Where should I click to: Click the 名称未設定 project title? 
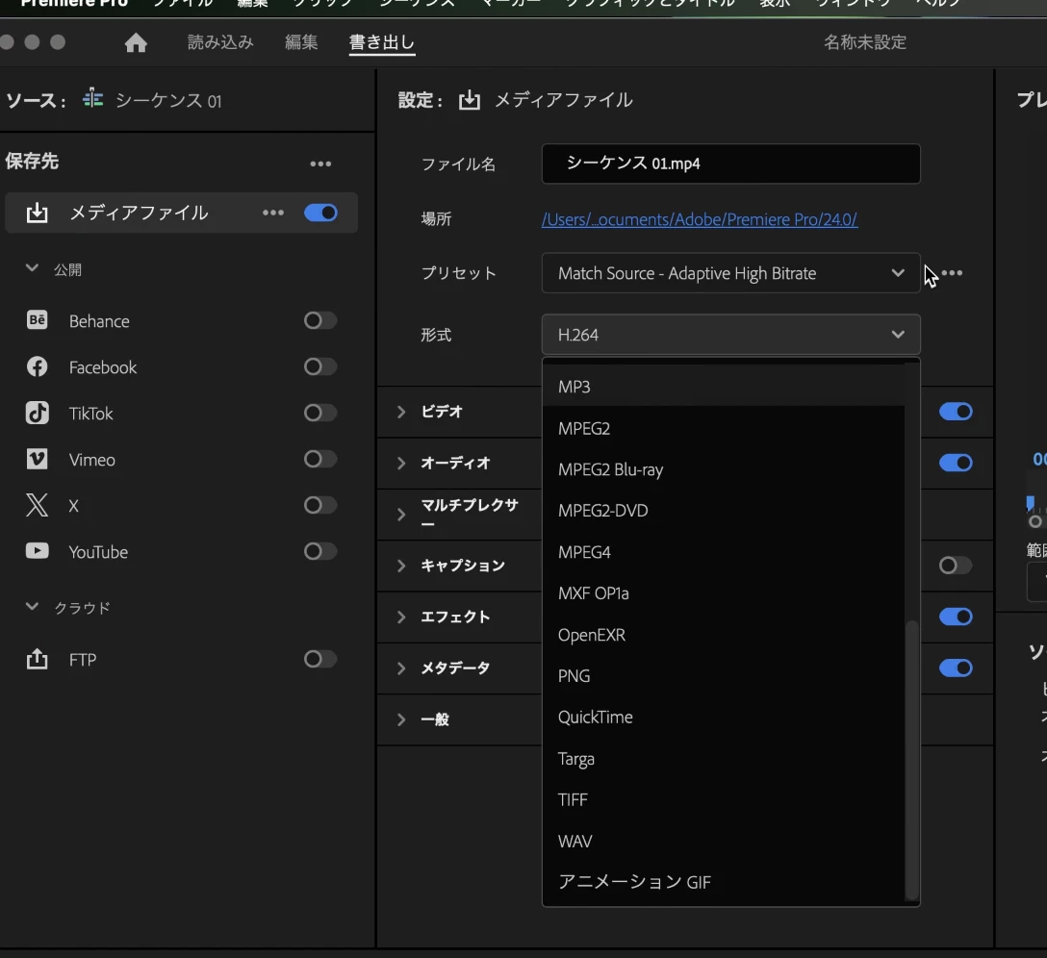865,42
